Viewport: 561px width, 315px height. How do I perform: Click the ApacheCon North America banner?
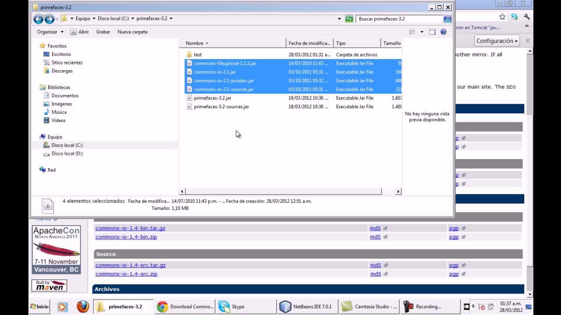click(x=56, y=250)
